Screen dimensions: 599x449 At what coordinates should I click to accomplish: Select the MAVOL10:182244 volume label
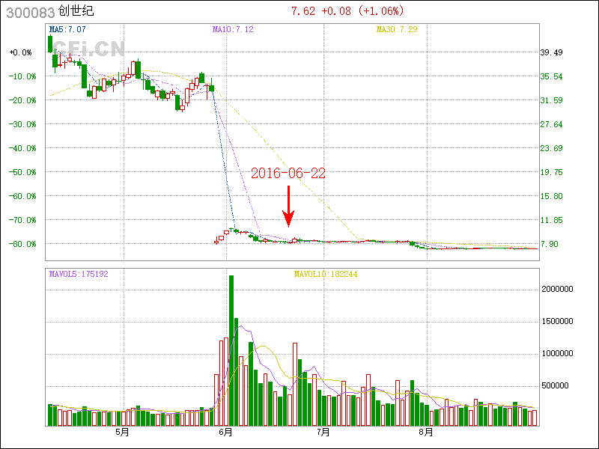coord(326,274)
